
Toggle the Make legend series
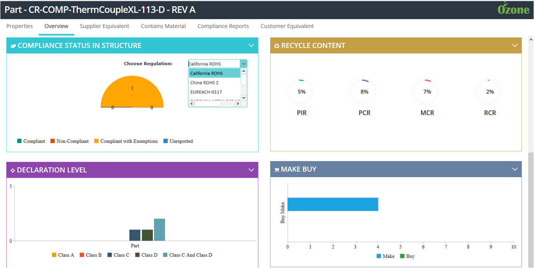coord(385,256)
